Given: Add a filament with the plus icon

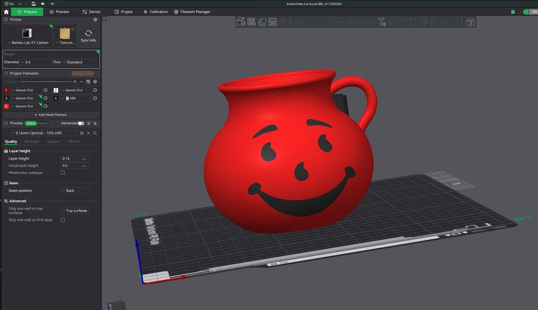Looking at the screenshot, I should coord(75,82).
